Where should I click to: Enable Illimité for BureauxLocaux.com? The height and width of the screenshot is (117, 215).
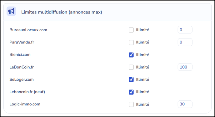tap(131, 30)
